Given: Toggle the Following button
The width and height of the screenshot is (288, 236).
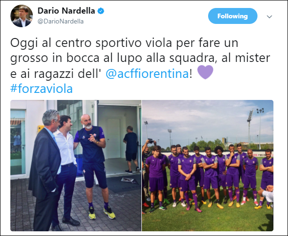Looking at the screenshot, I should 233,16.
